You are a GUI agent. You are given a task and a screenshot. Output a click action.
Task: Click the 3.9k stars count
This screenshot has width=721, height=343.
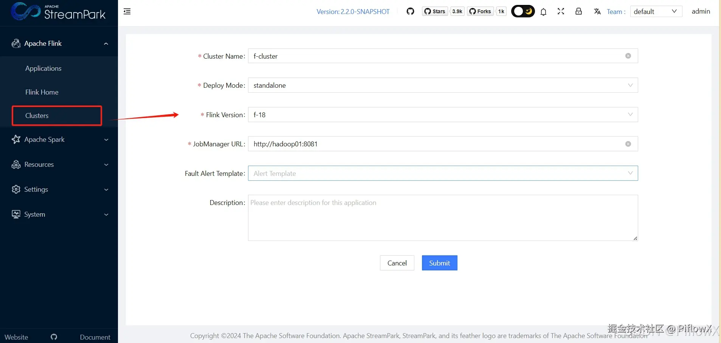pos(457,11)
